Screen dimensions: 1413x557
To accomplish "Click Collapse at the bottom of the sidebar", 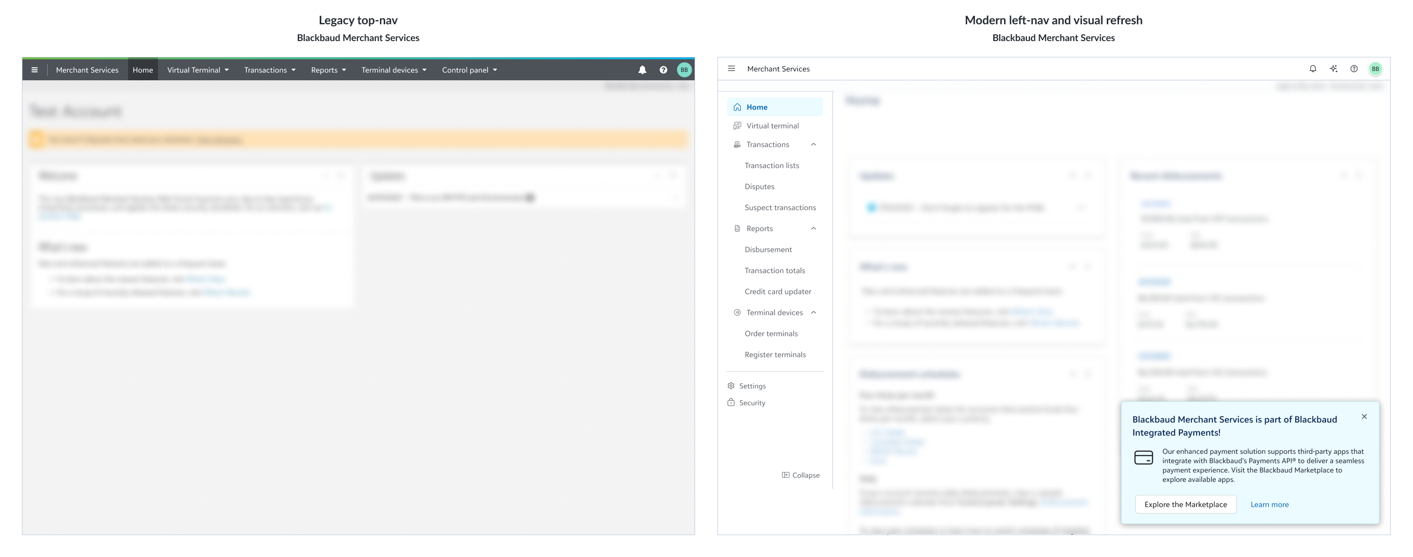I will pos(801,475).
